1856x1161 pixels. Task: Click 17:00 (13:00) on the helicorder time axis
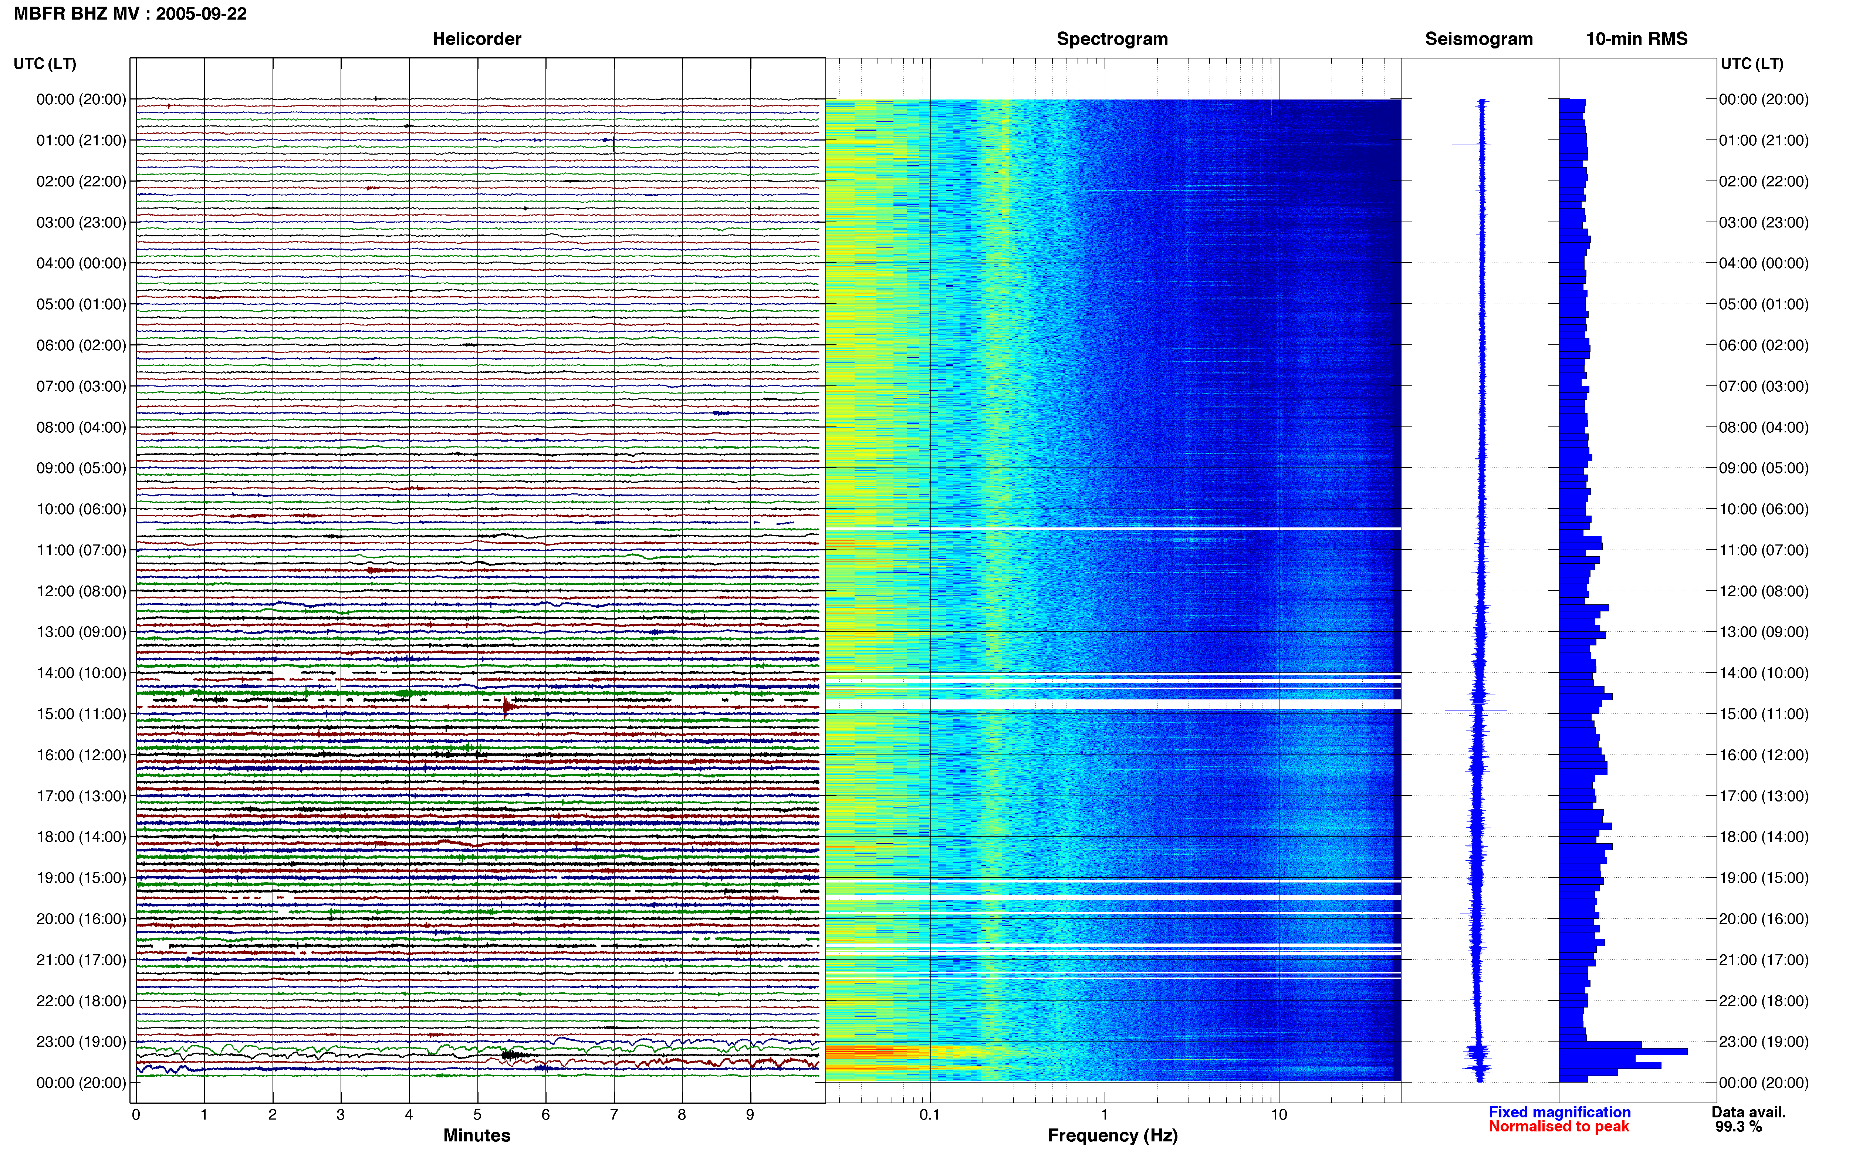tap(81, 796)
